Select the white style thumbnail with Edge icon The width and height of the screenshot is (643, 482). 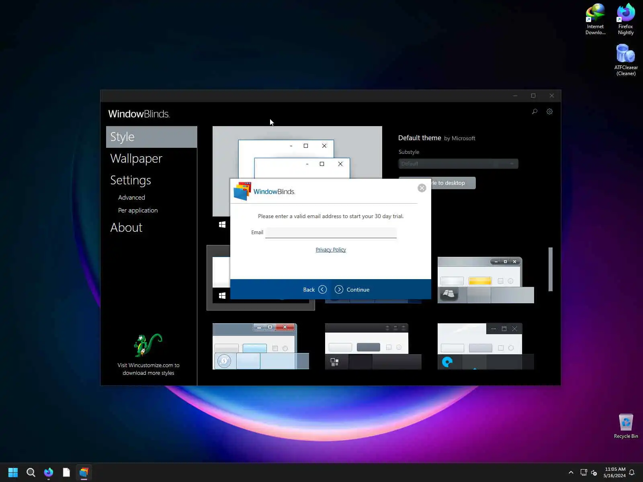tap(485, 346)
